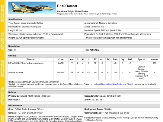Click the LAAC weapon code cell

click(61, 63)
